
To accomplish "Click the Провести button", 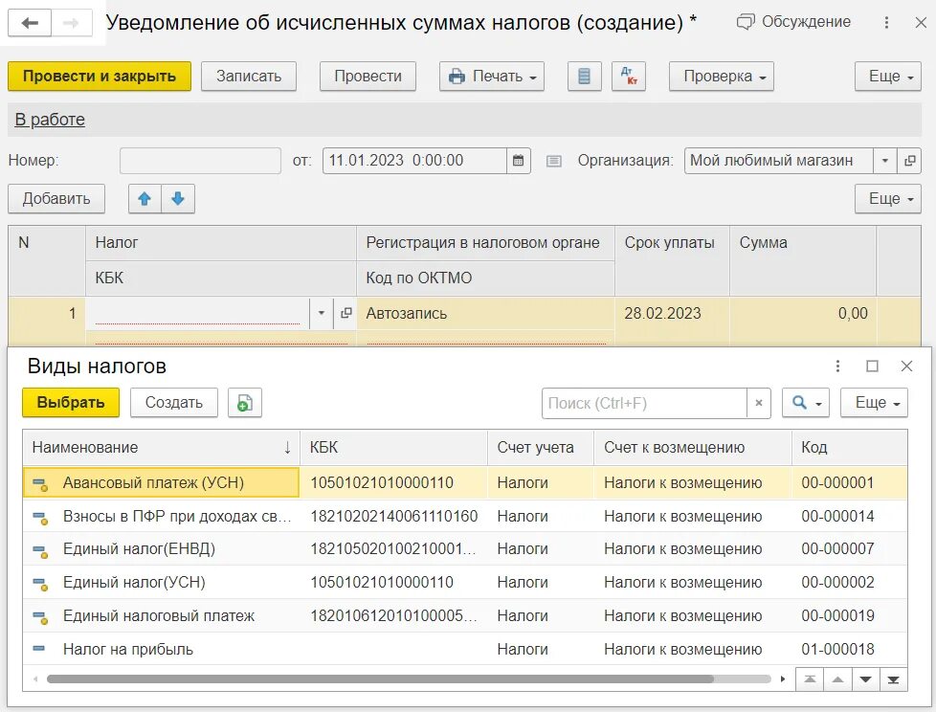I will 368,77.
